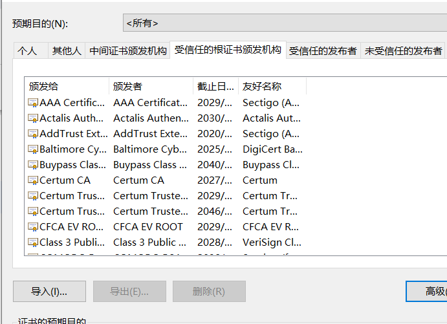The height and width of the screenshot is (324, 447).
Task: Sort by 颁发给 column header
Action: click(67, 86)
